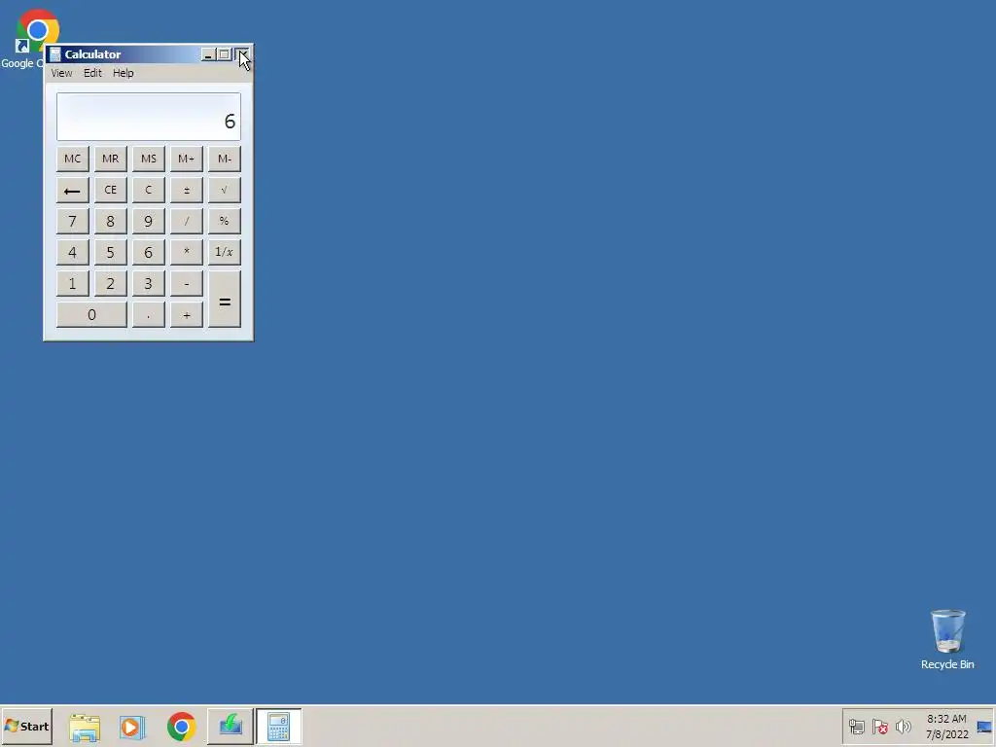
Task: Click the MR memory recall key
Action: [111, 159]
